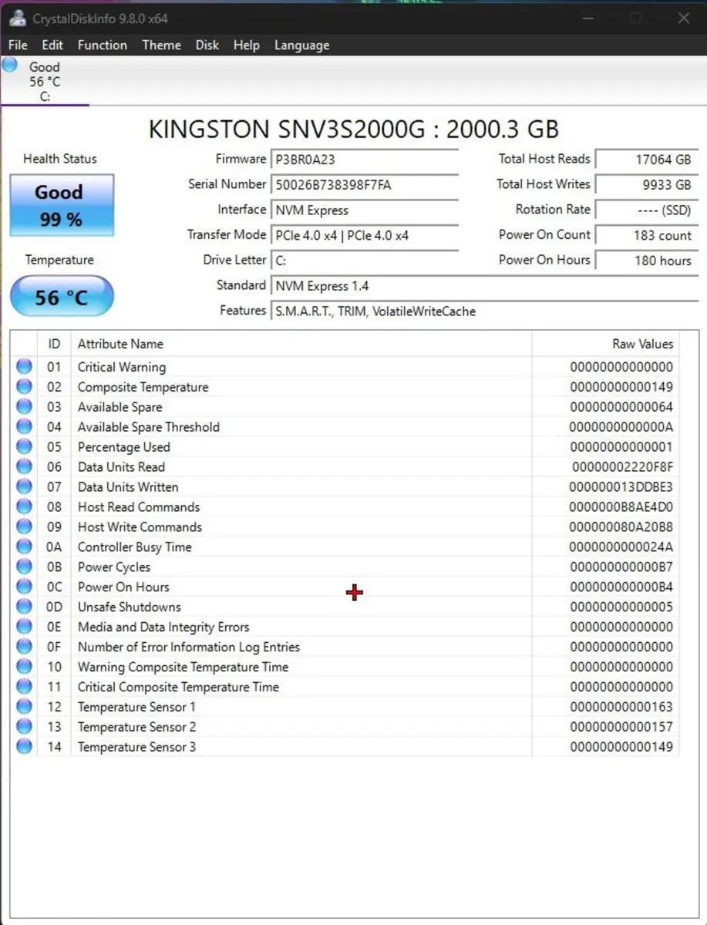Click the Health Status label
Viewport: 707px width, 925px height.
point(60,159)
